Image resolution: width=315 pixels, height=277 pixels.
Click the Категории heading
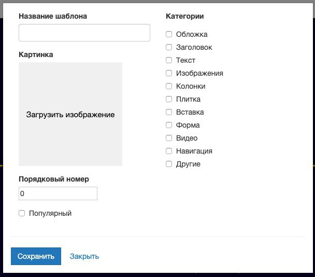[185, 16]
